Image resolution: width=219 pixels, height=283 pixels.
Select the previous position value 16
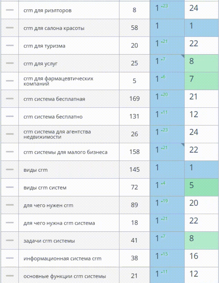pos(194,256)
